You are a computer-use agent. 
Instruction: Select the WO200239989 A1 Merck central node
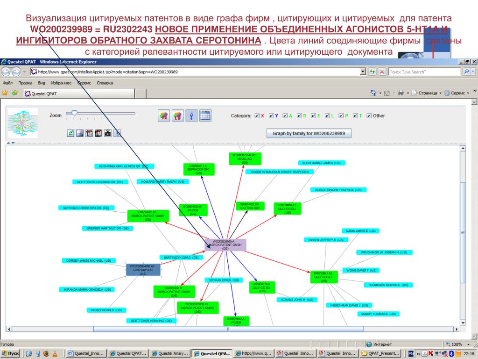pyautogui.click(x=225, y=245)
